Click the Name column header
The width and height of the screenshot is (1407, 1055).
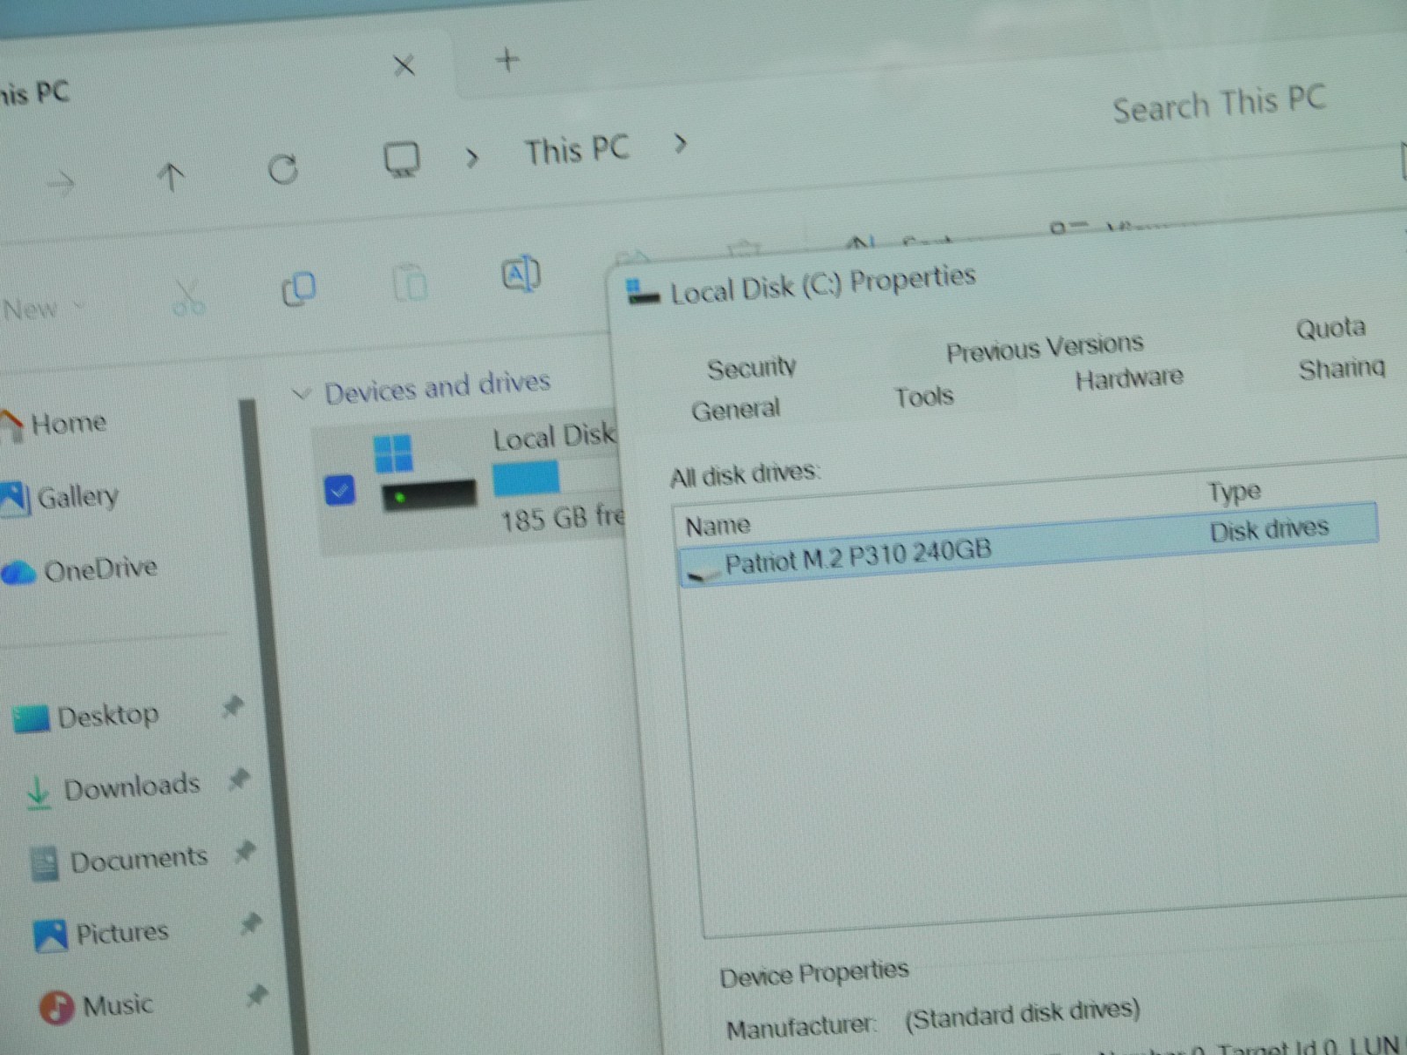tap(718, 526)
